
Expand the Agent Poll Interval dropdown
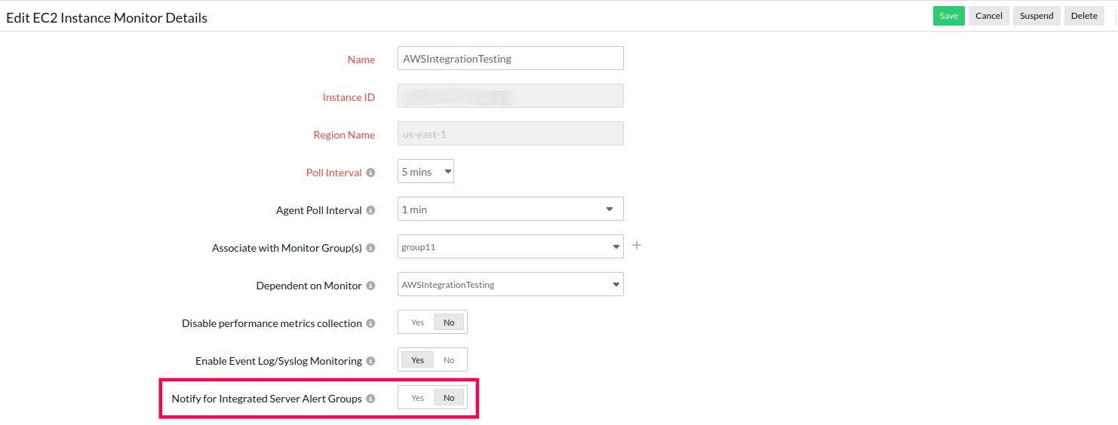click(510, 209)
